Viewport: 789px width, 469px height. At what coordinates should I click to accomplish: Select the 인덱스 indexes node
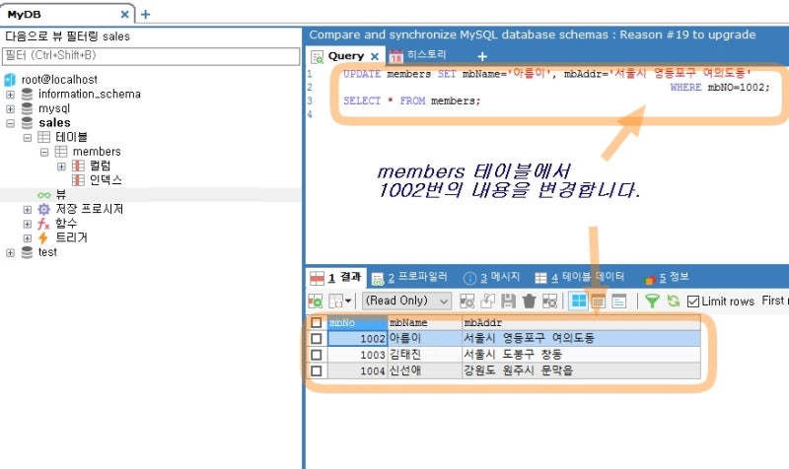(x=106, y=180)
